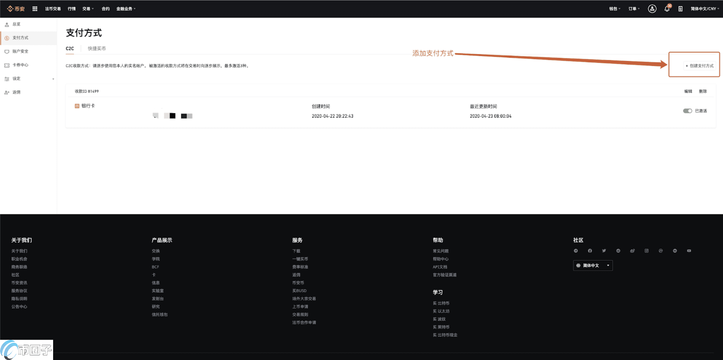The height and width of the screenshot is (360, 723).
Task: Open the Weibo community icon
Action: (632, 251)
